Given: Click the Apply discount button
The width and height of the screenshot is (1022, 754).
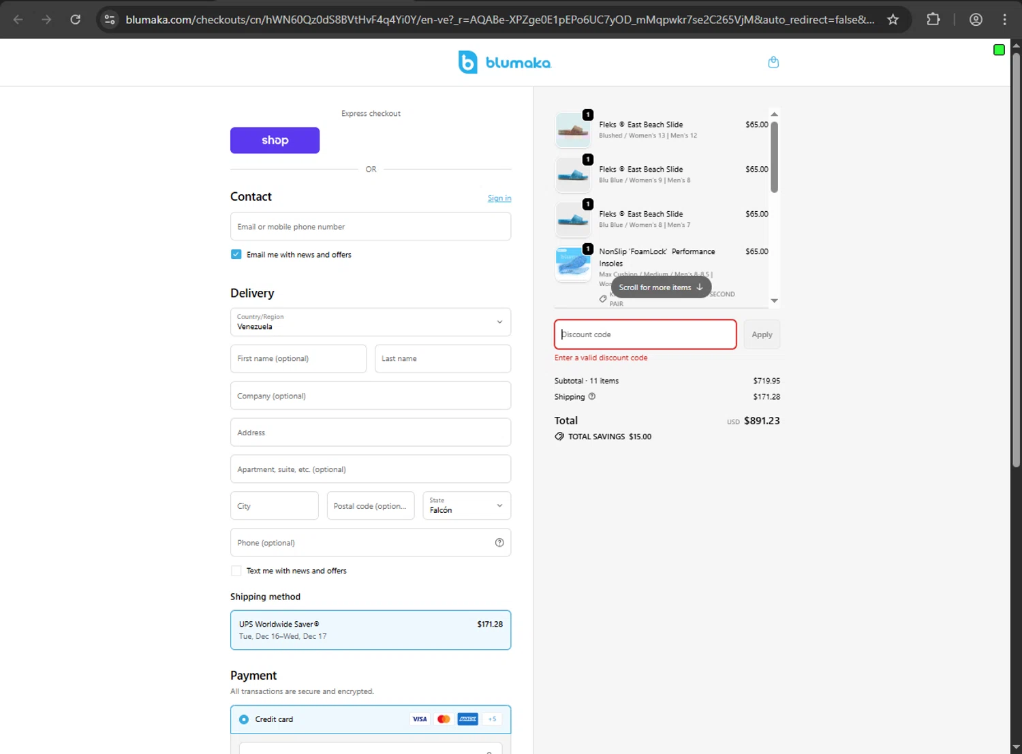Looking at the screenshot, I should (x=762, y=334).
